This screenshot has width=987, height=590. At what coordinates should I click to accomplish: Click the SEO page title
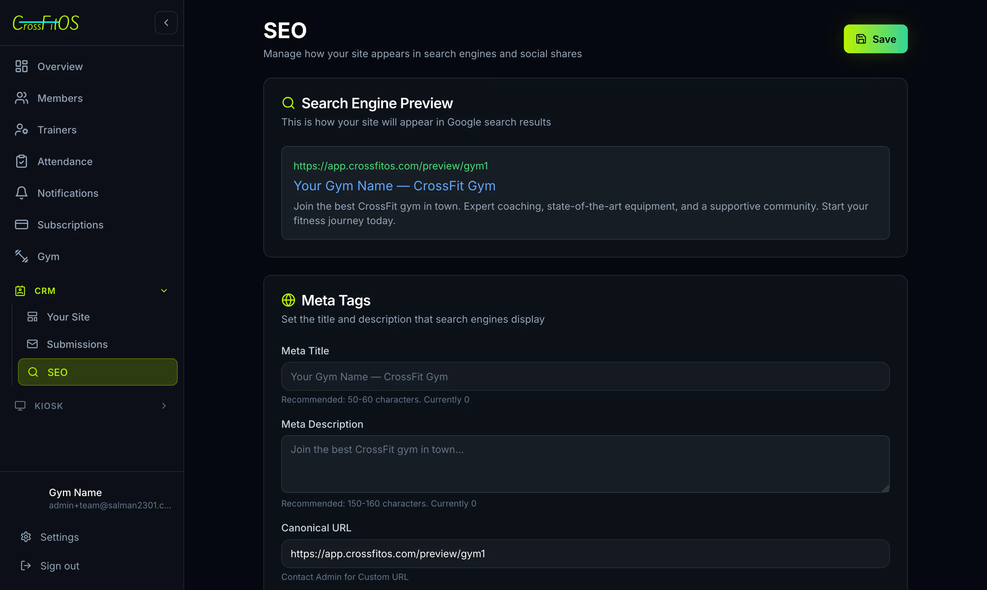285,30
